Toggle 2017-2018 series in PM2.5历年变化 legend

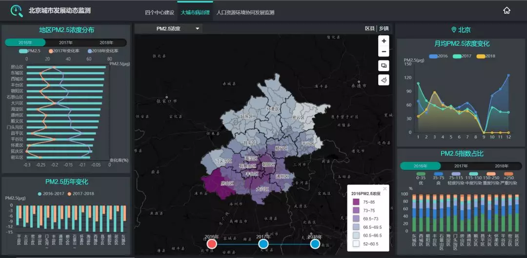81,194
